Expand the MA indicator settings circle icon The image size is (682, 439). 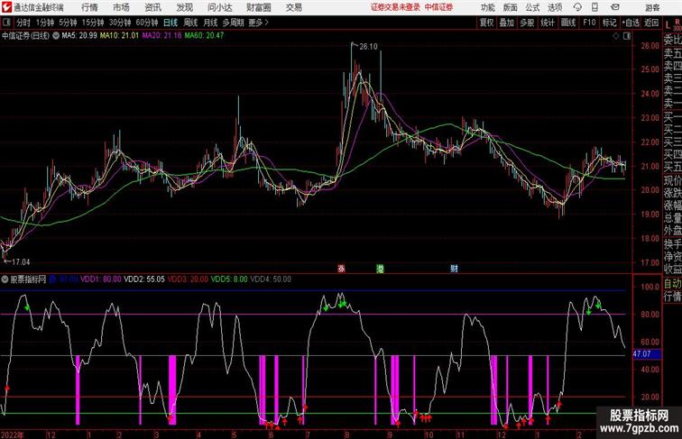56,36
